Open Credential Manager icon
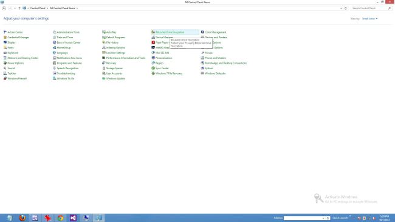Image resolution: width=395 pixels, height=222 pixels. 5,37
